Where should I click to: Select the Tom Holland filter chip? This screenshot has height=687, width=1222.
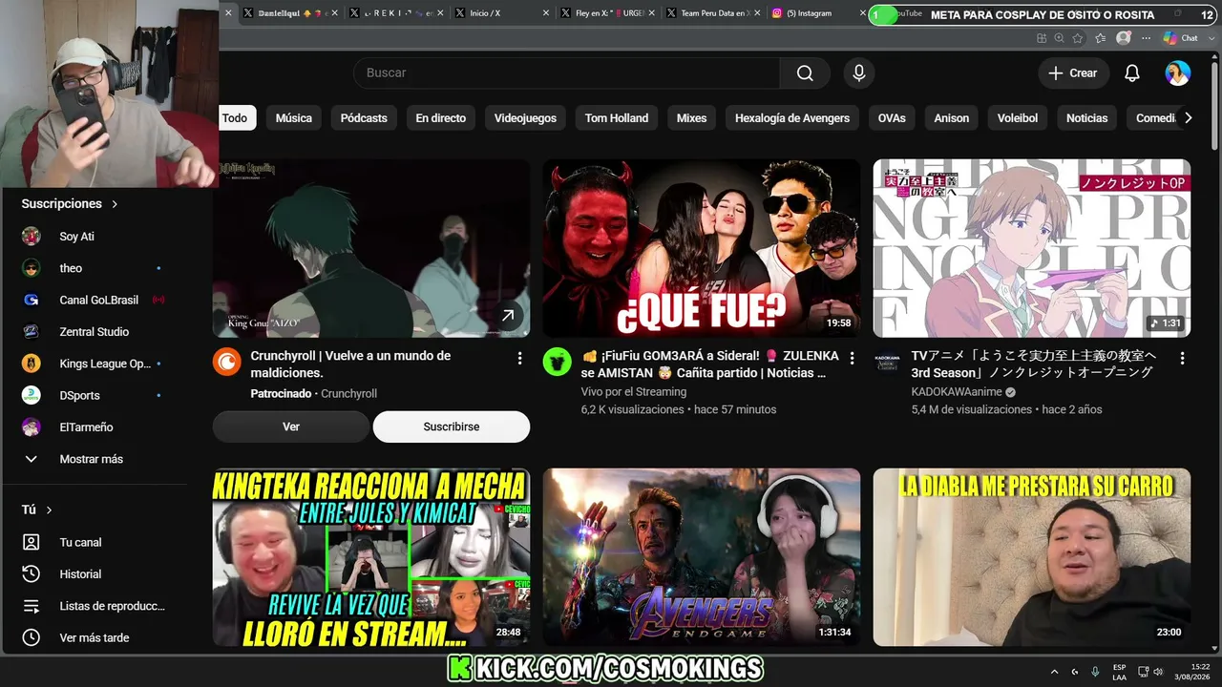pos(617,118)
